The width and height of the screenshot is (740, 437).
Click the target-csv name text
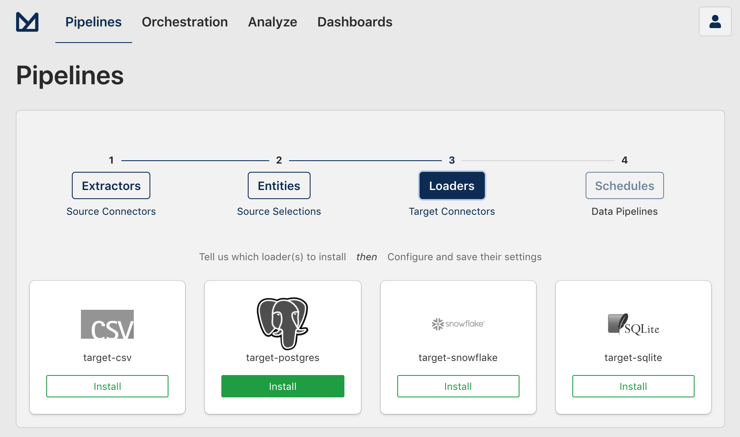pos(107,358)
